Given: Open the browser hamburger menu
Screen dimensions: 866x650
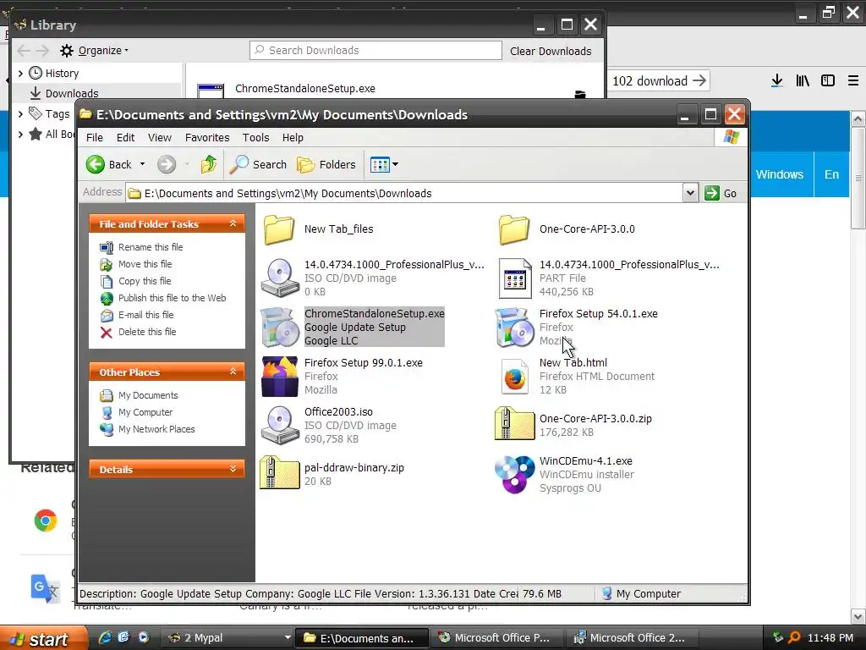Looking at the screenshot, I should pyautogui.click(x=853, y=80).
